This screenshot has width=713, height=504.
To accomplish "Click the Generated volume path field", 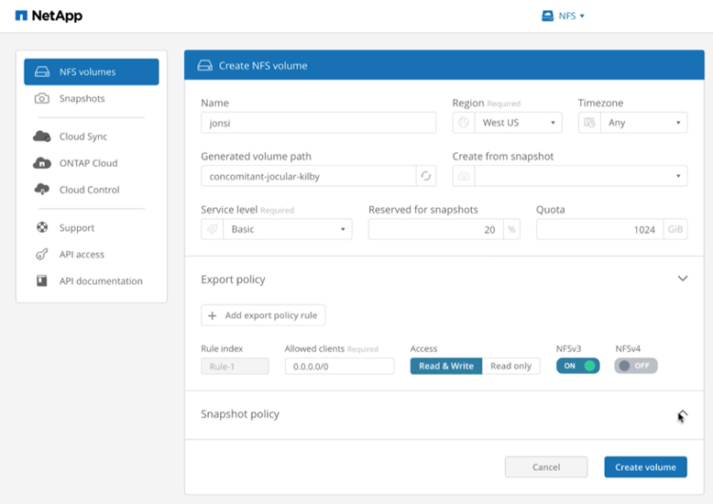I will (308, 176).
